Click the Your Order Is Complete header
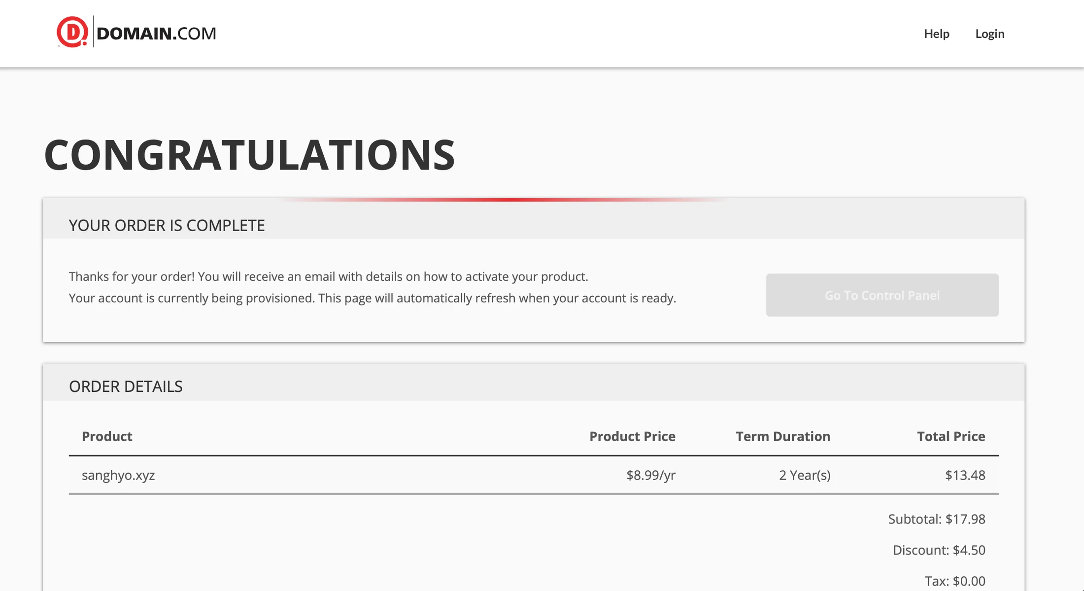 pyautogui.click(x=167, y=225)
